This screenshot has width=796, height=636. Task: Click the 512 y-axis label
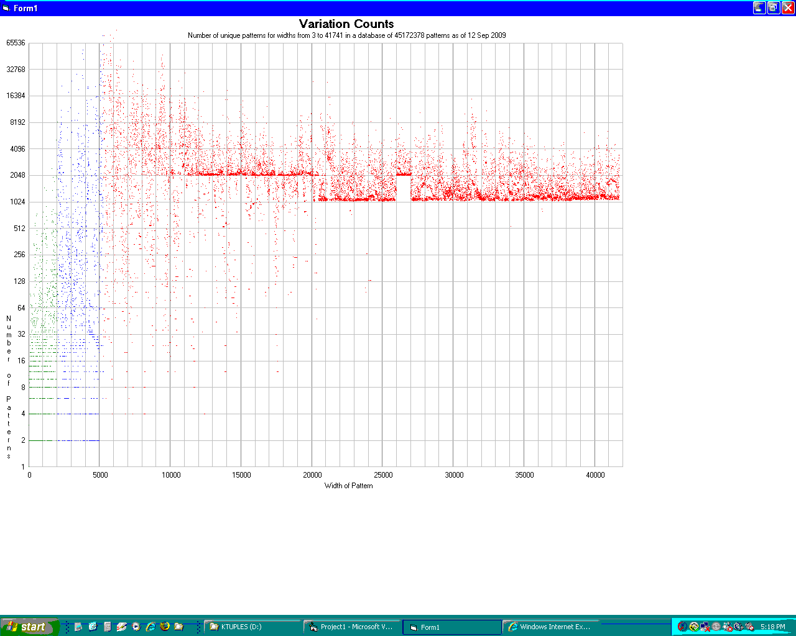coord(20,229)
